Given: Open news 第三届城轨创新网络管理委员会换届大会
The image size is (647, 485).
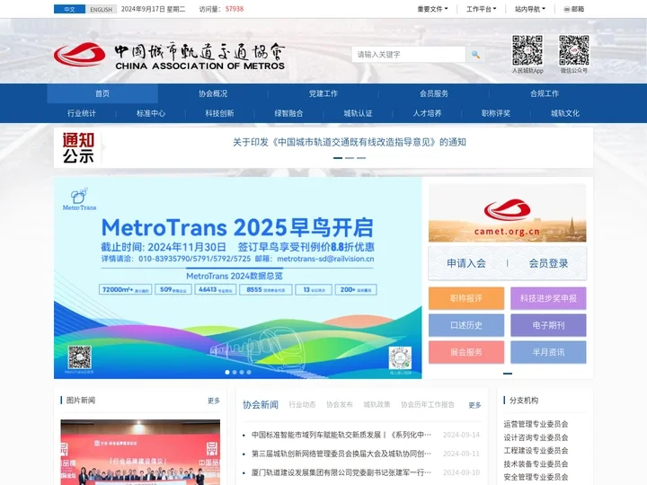Looking at the screenshot, I should (341, 454).
